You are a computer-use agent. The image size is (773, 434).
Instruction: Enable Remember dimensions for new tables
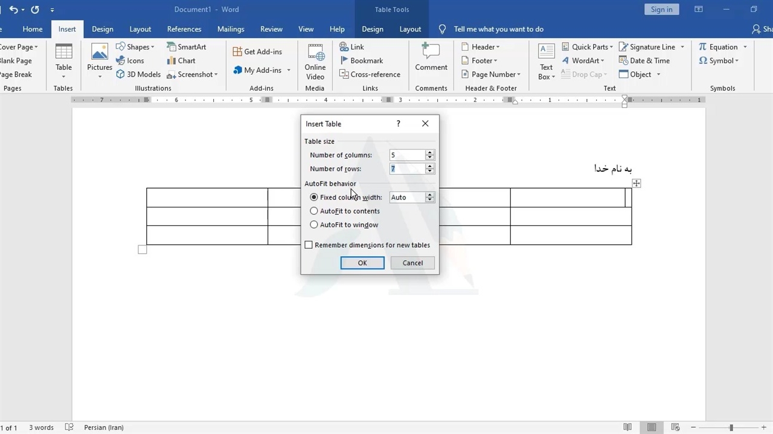tap(309, 245)
